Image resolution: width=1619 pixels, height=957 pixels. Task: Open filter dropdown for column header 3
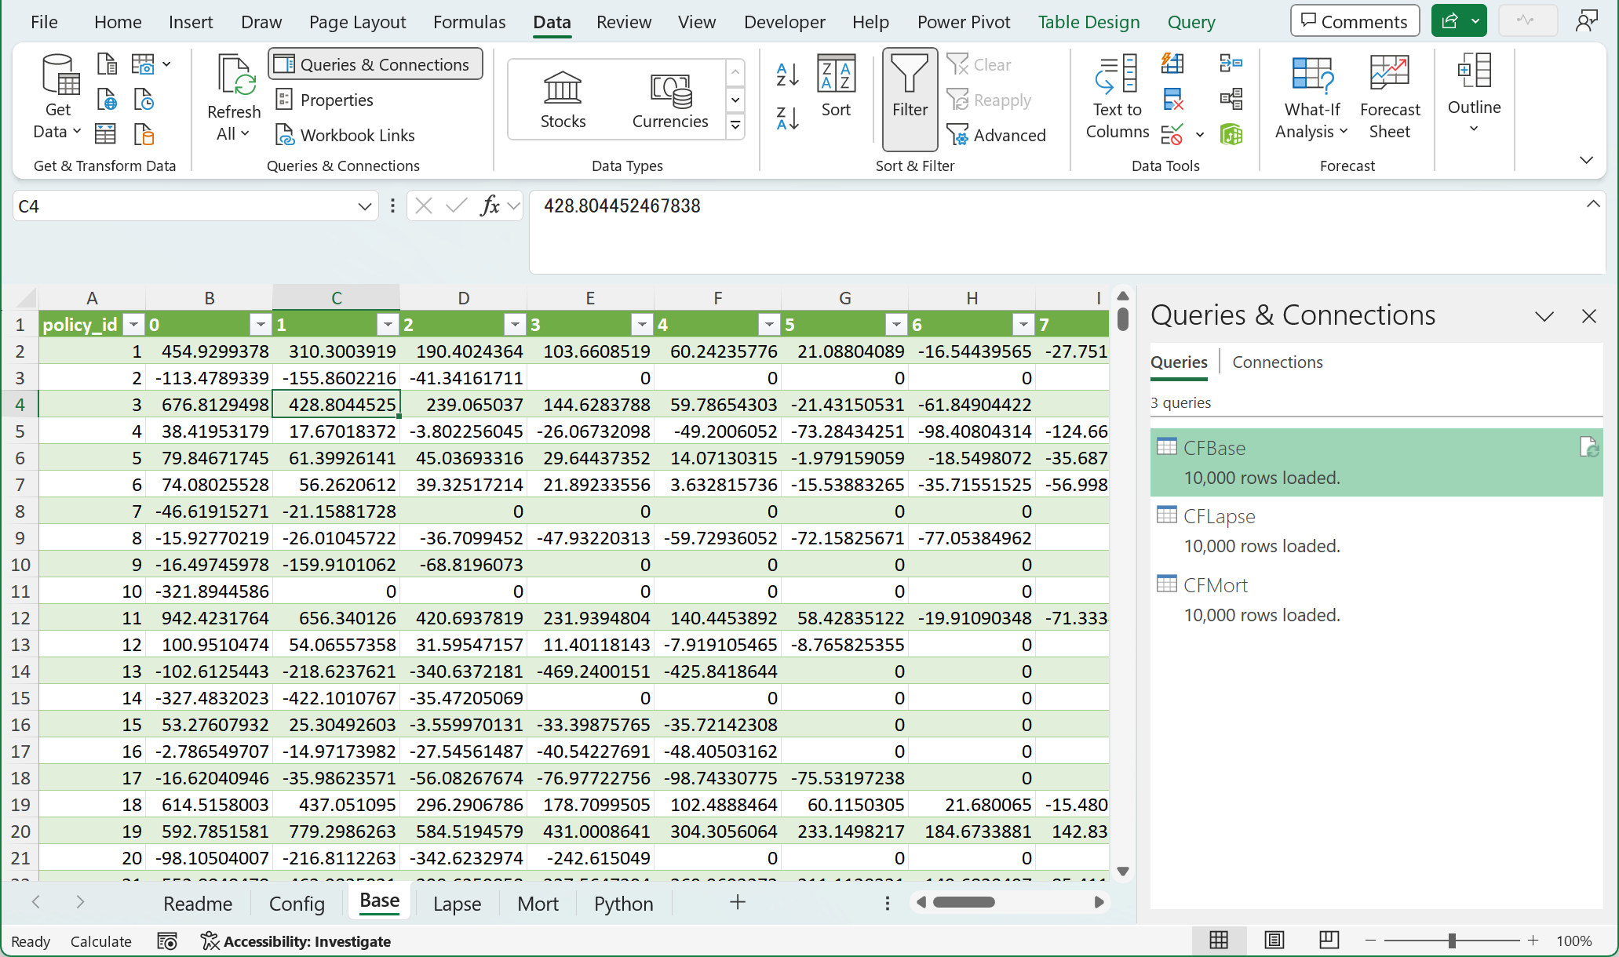(x=642, y=325)
